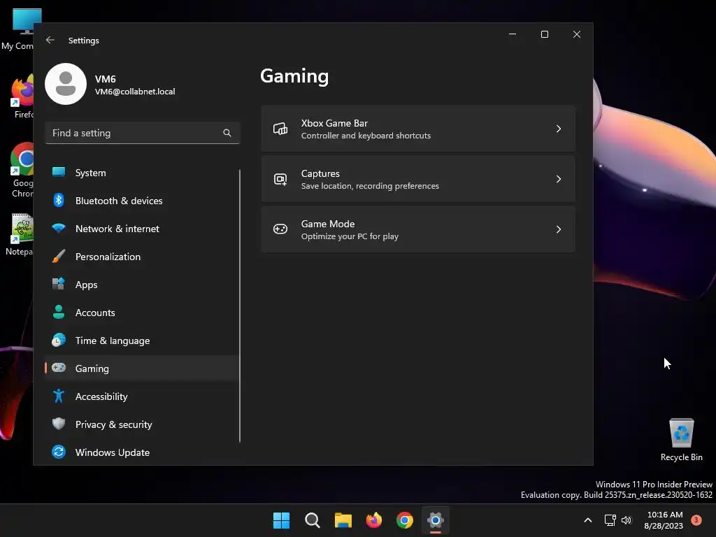Show hidden icons via tray chevron

588,520
